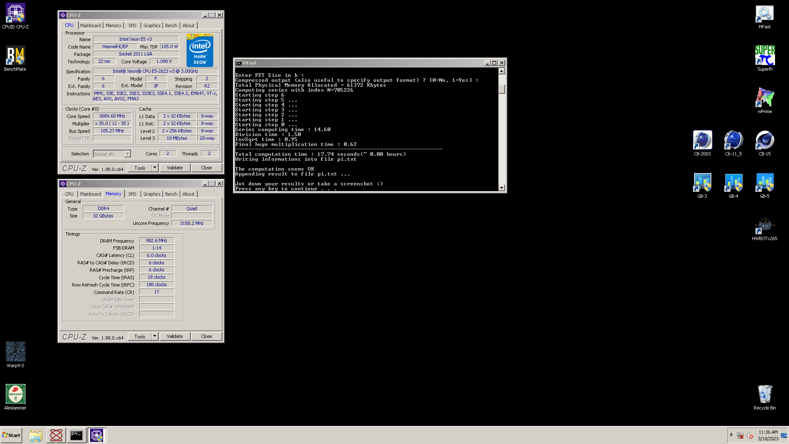Click the Specification Xeon E5-2623 v3 field
This screenshot has height=444, width=789.
[x=155, y=71]
